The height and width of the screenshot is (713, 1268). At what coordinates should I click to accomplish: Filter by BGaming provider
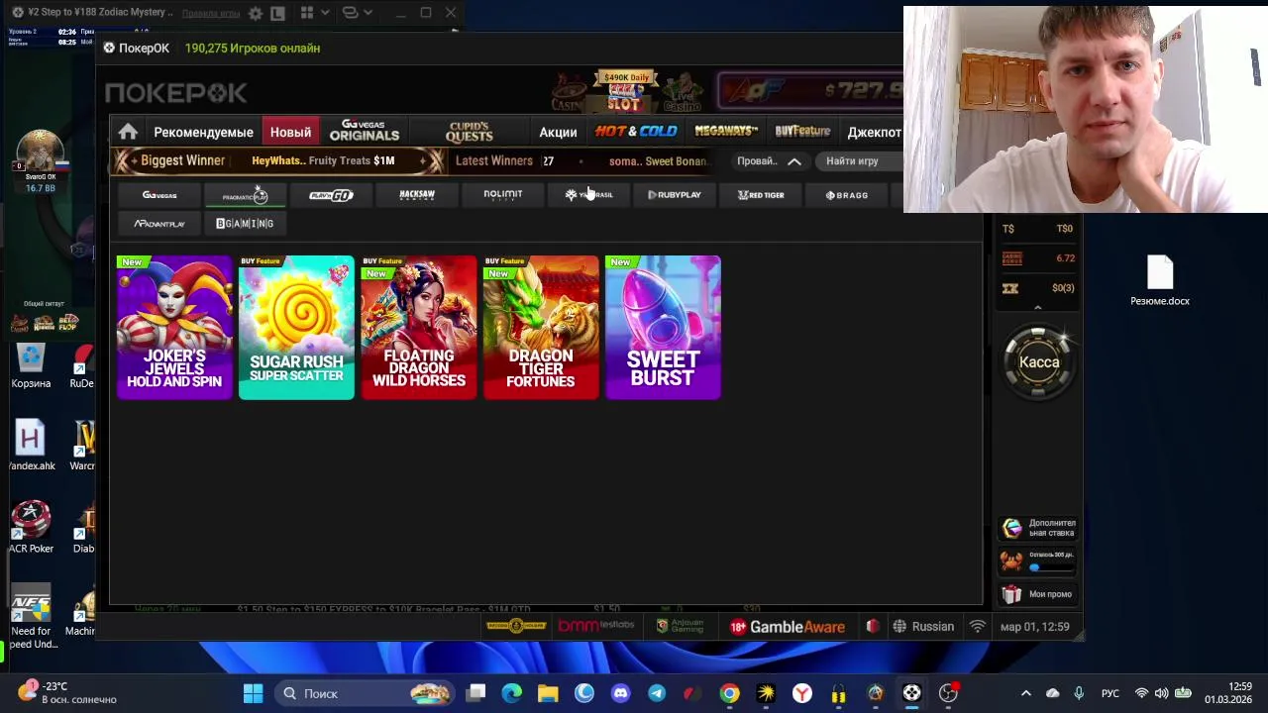click(x=245, y=224)
